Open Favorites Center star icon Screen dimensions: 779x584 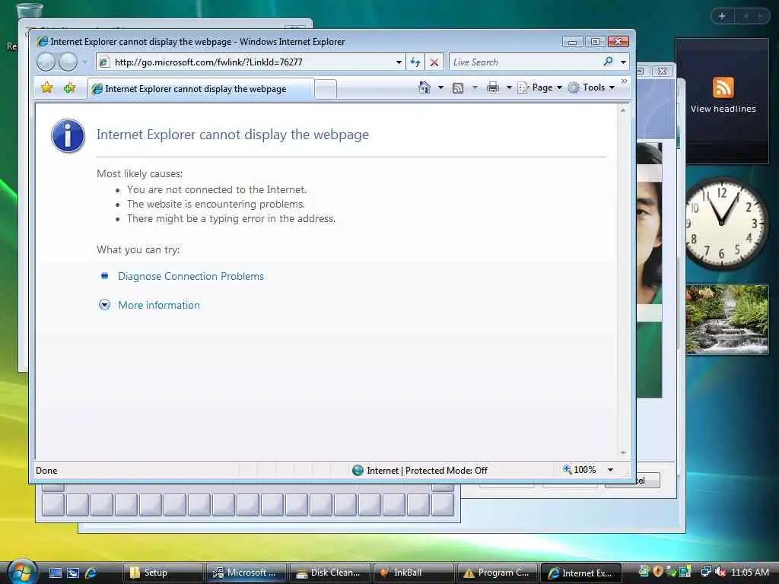[x=46, y=88]
